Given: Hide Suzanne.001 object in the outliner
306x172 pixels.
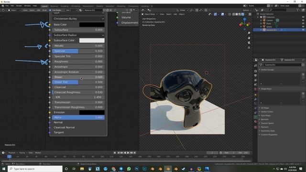Looking at the screenshot, I should click(303, 30).
